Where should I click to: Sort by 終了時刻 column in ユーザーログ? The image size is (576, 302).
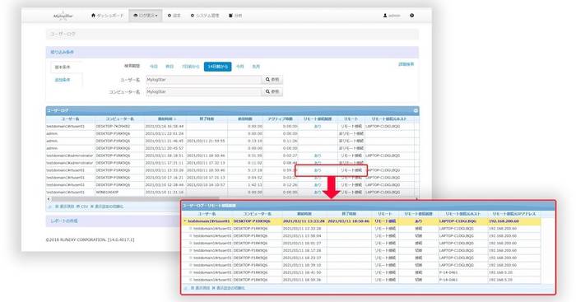[x=207, y=119]
